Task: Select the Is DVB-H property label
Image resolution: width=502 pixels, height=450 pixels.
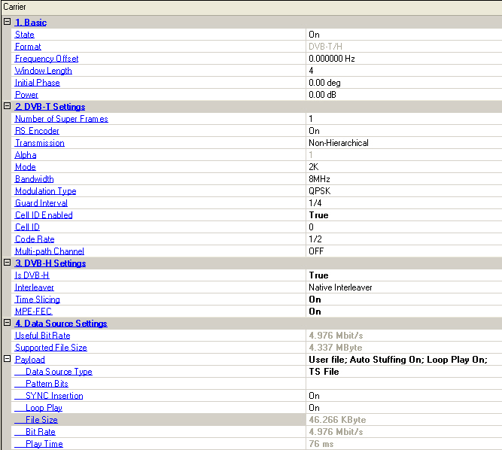Action: (x=32, y=275)
